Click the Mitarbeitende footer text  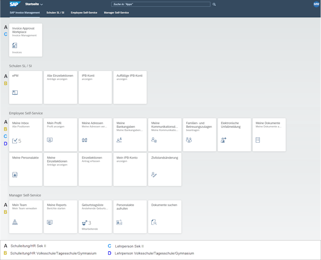(x=90, y=229)
